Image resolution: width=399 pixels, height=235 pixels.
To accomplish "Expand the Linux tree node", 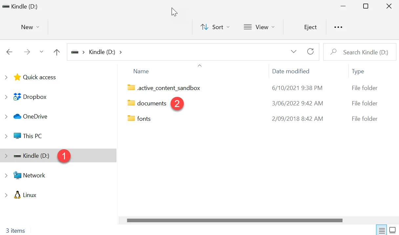I will click(6, 195).
